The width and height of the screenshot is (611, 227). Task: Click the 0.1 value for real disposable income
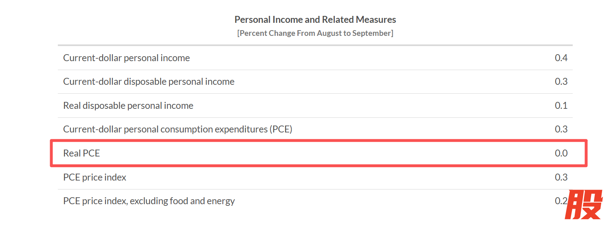[561, 106]
